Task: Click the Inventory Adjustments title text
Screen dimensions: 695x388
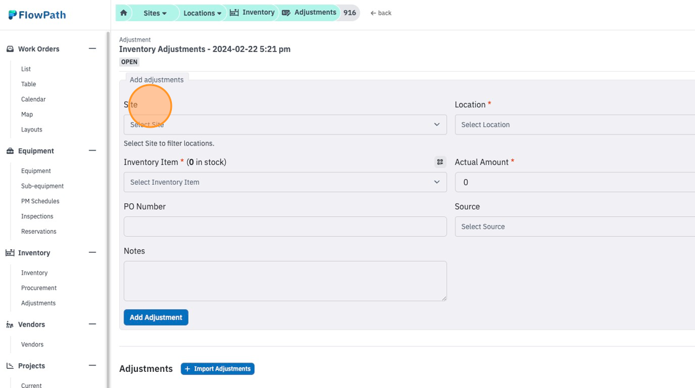Action: click(205, 49)
